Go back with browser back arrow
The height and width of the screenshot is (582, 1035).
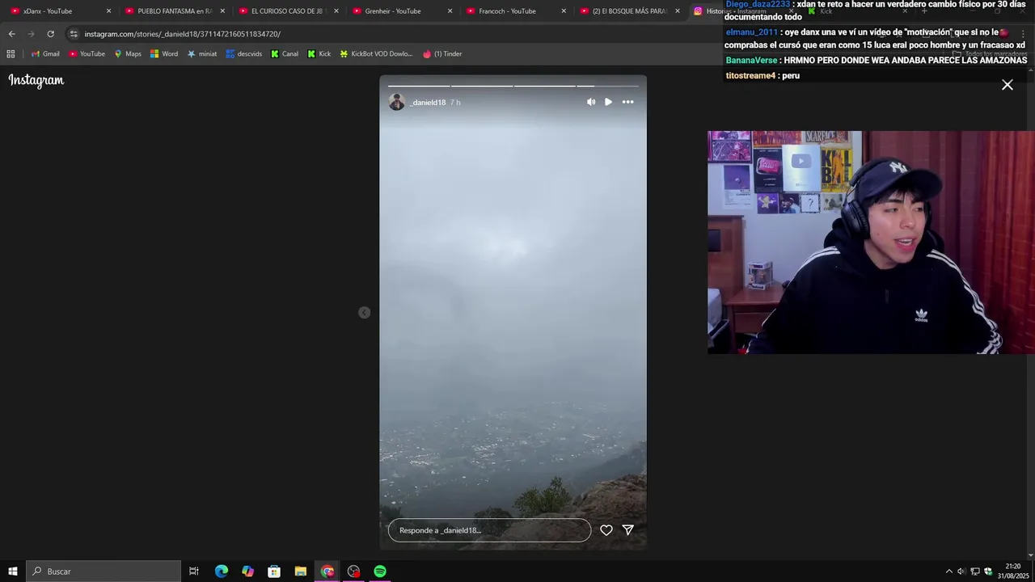pyautogui.click(x=11, y=34)
